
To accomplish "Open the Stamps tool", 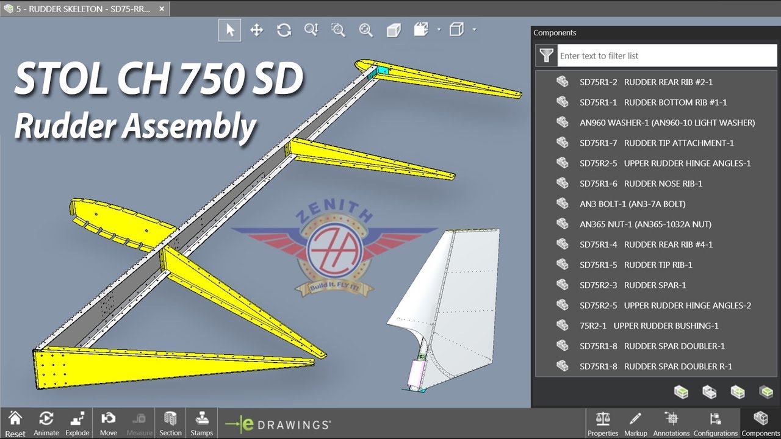I will (x=202, y=423).
